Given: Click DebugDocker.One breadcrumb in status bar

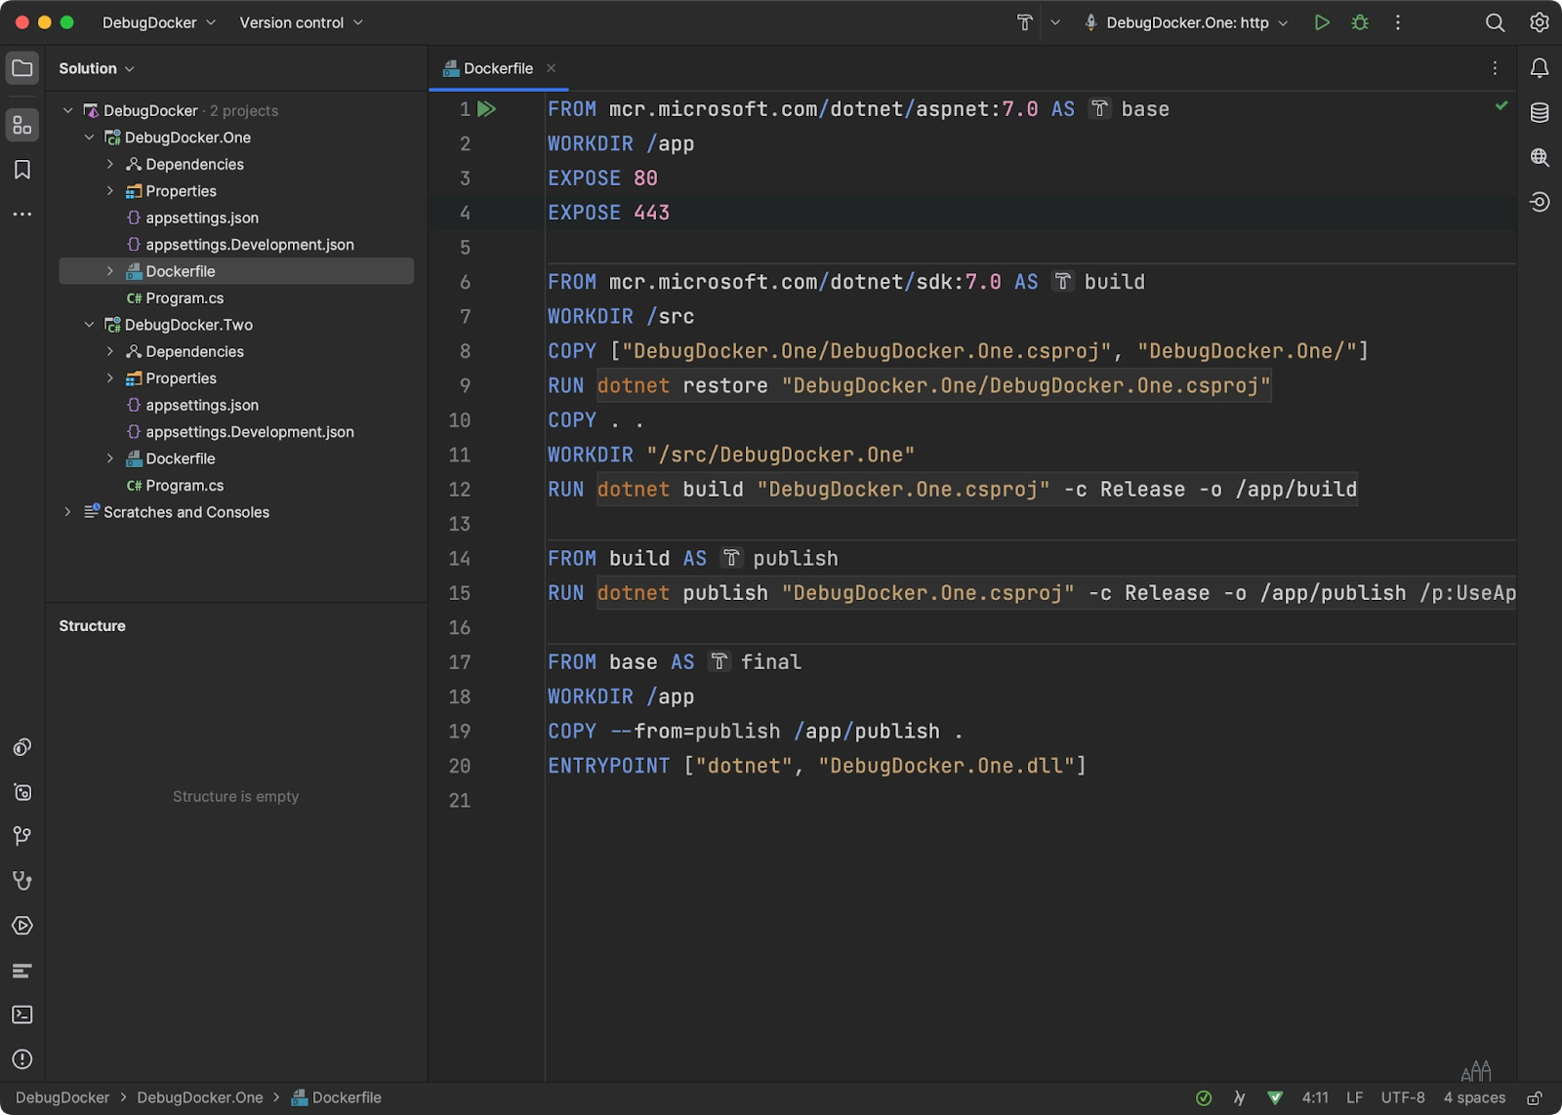Looking at the screenshot, I should point(200,1098).
